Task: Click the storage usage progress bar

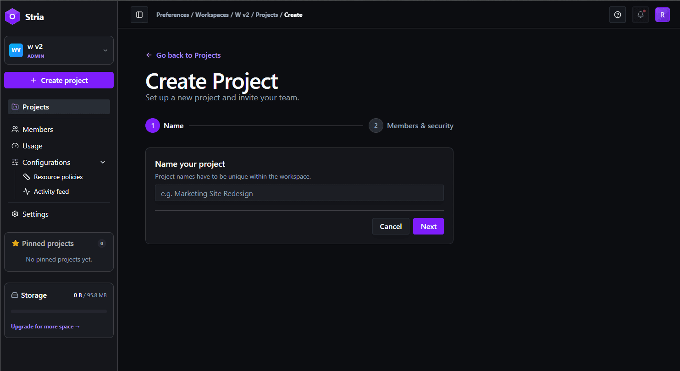Action: click(59, 311)
